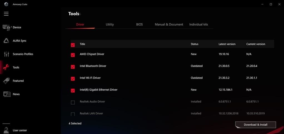
Task: Open the hamburger menu icon
Action: [x=6, y=14]
